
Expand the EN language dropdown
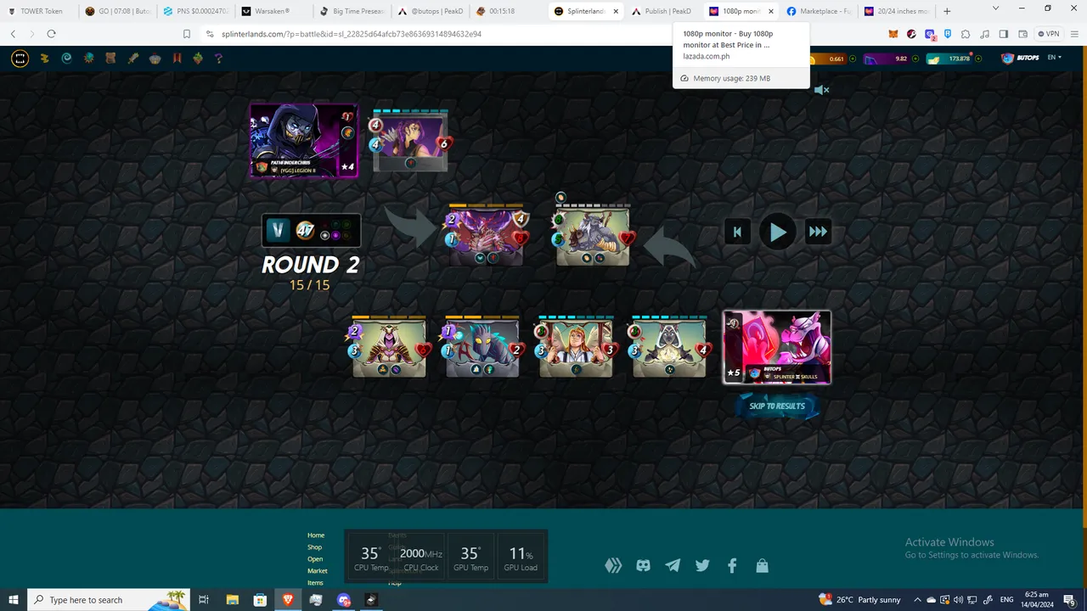pos(1055,58)
